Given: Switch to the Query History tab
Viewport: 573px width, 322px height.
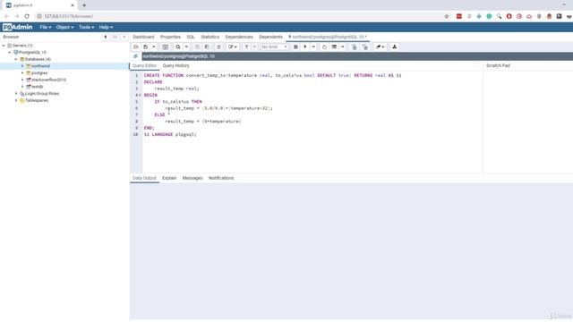Looking at the screenshot, I should coord(175,65).
